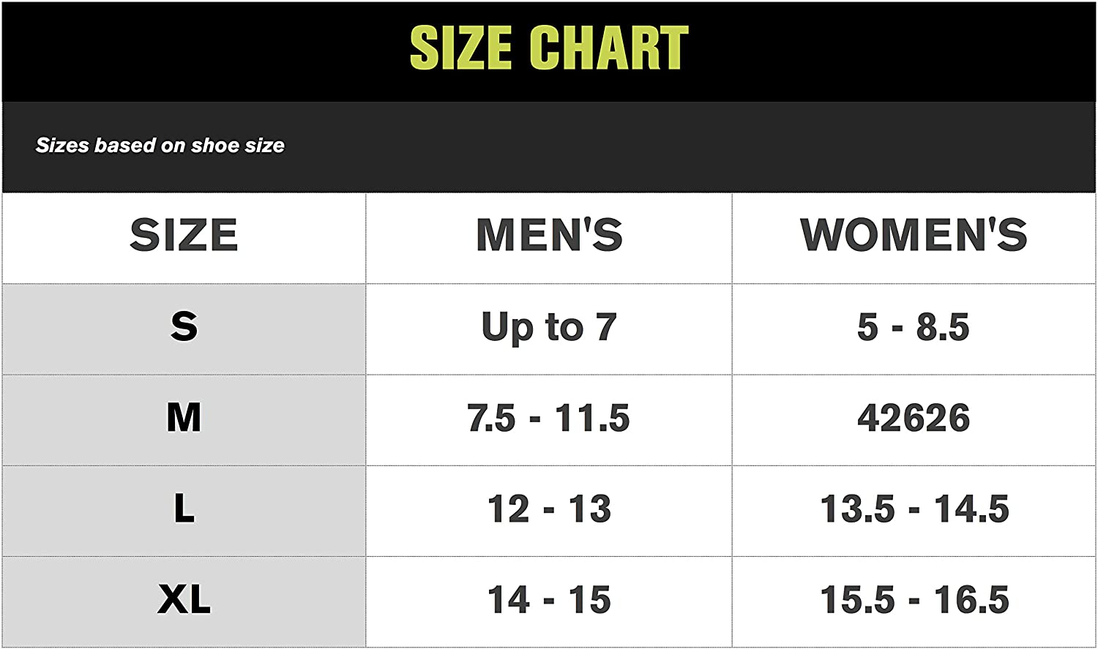The width and height of the screenshot is (1098, 649).
Task: Click the '13.5 - 14.5' women's cell
Action: click(914, 509)
